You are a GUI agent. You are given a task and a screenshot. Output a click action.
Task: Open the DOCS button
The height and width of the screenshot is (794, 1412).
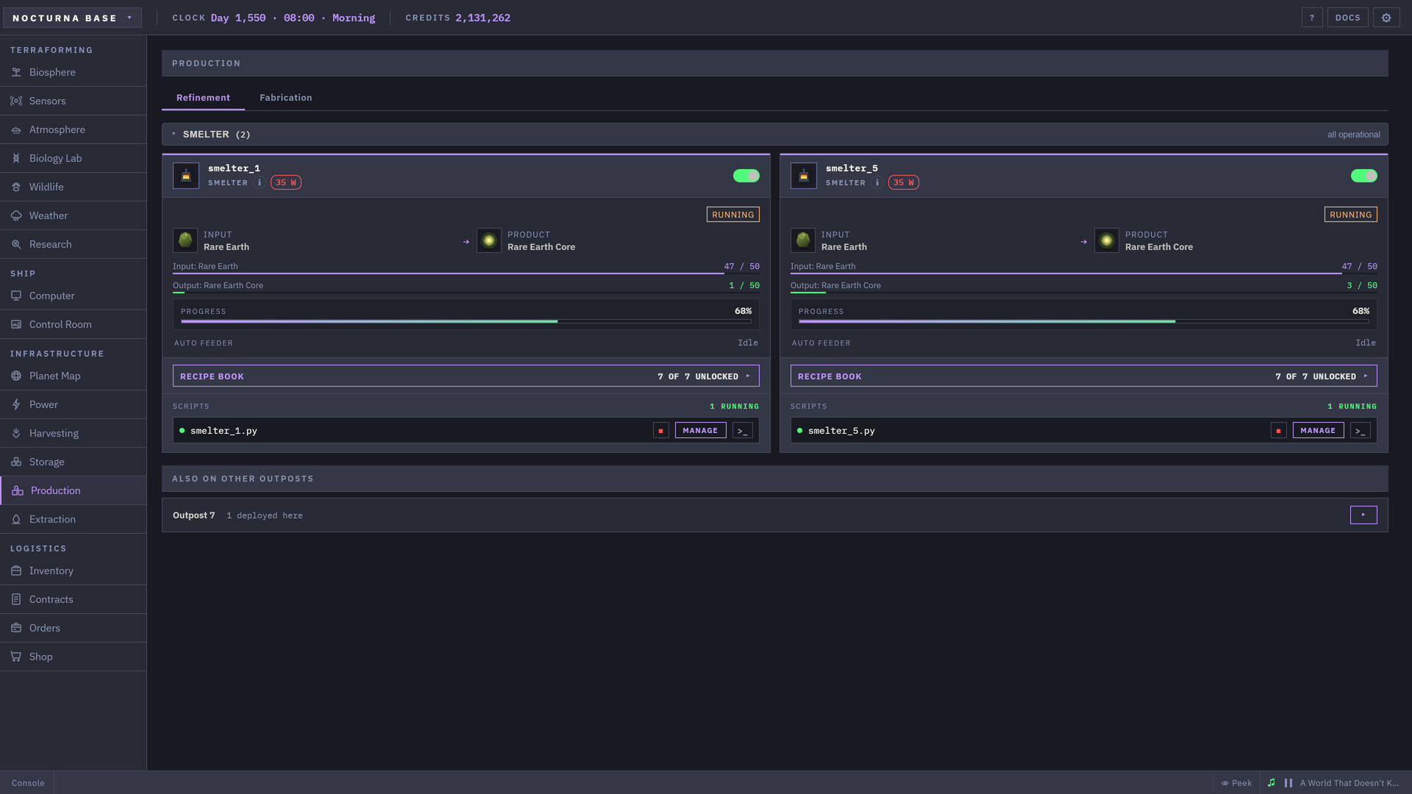click(x=1348, y=18)
